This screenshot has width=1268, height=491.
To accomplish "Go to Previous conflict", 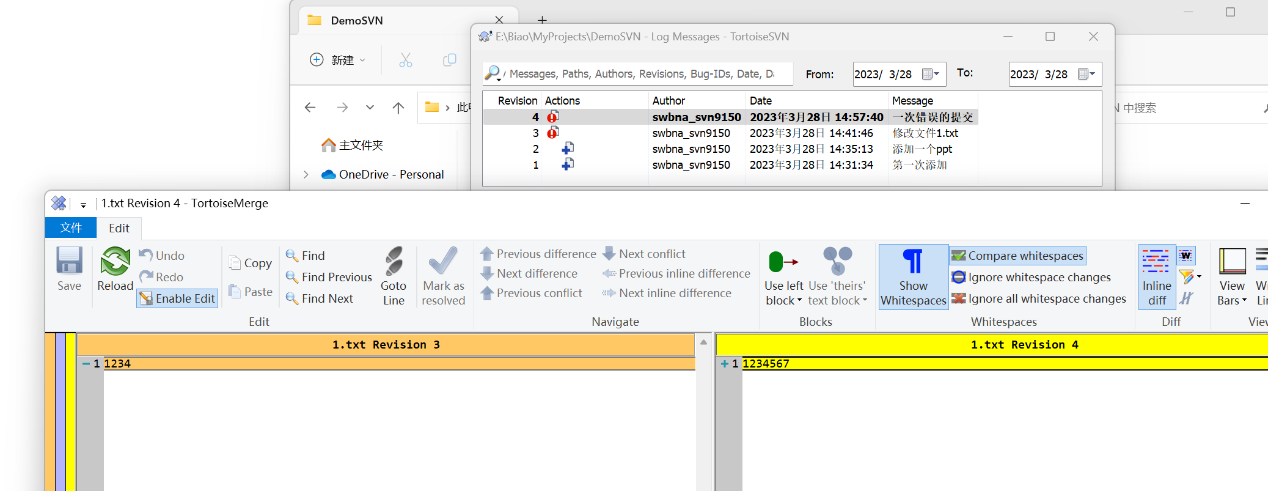I will point(531,293).
